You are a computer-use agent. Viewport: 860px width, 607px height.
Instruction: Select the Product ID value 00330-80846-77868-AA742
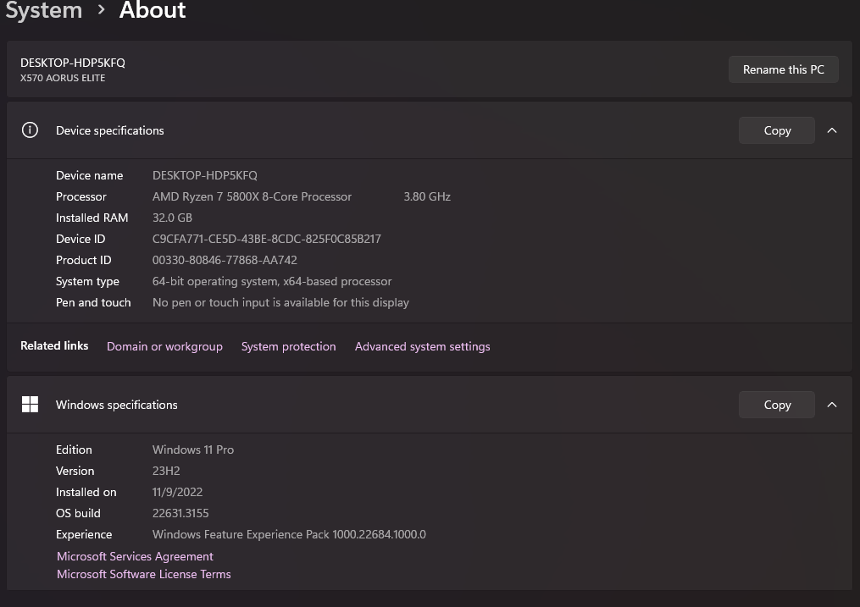pos(225,260)
